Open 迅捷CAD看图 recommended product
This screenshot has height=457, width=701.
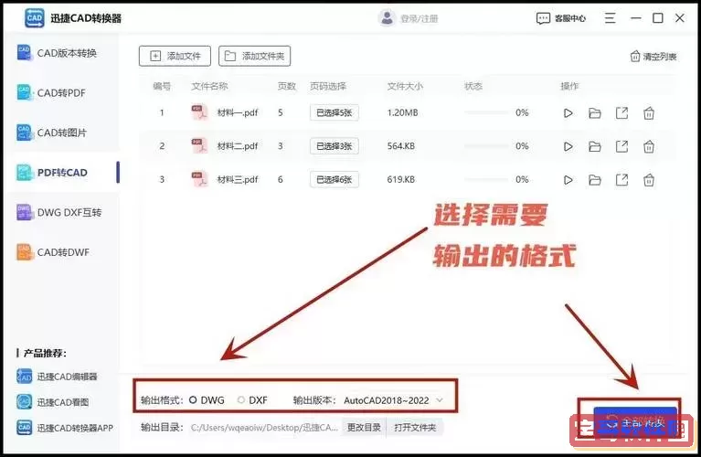[53, 402]
